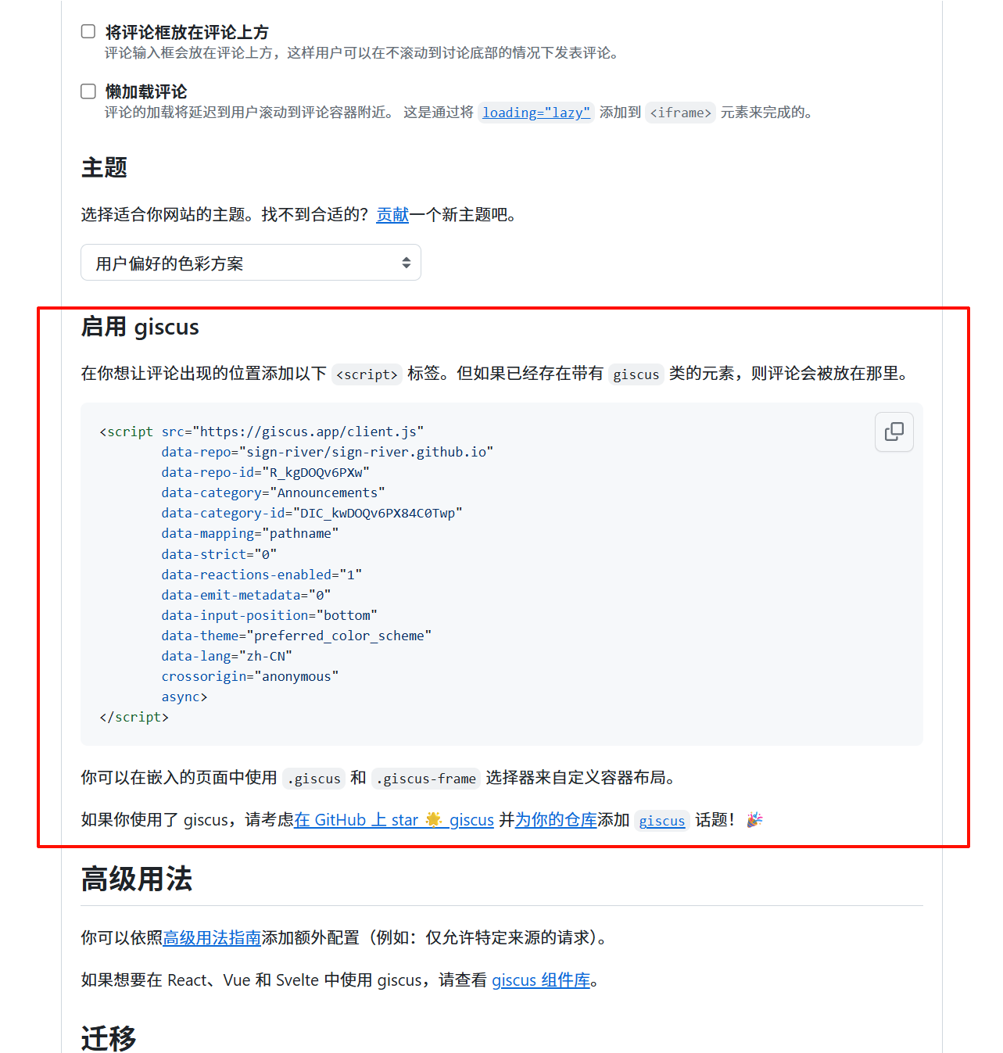Enable 懒加载评论 checkbox

tap(88, 91)
